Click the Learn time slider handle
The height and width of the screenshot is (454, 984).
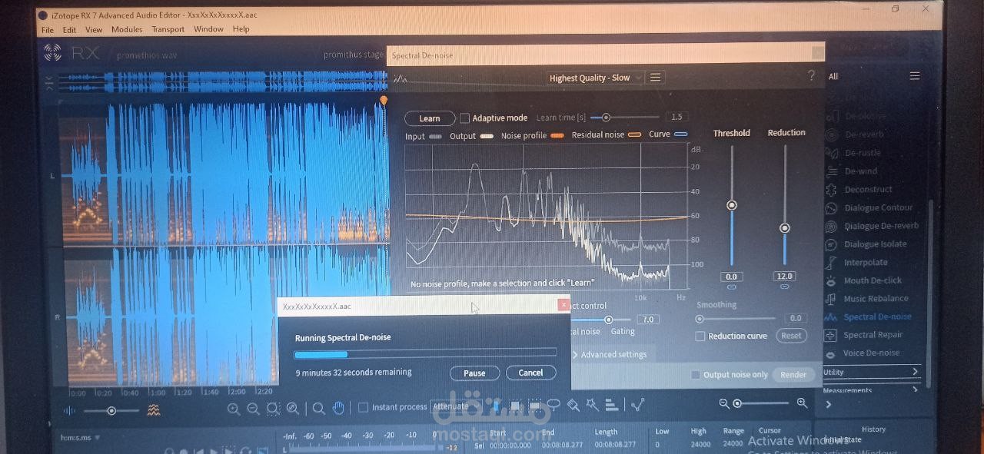point(606,118)
